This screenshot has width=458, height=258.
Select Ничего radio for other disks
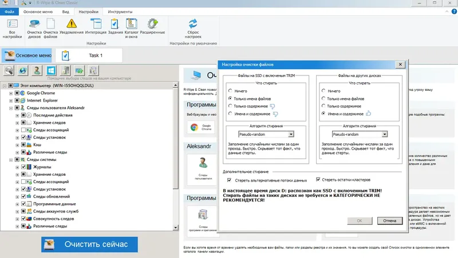[323, 91]
